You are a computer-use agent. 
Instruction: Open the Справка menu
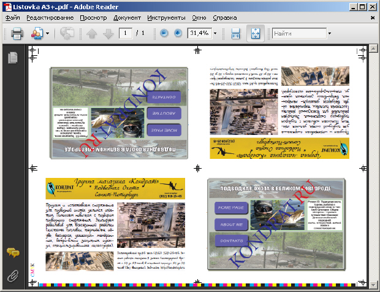click(x=224, y=18)
